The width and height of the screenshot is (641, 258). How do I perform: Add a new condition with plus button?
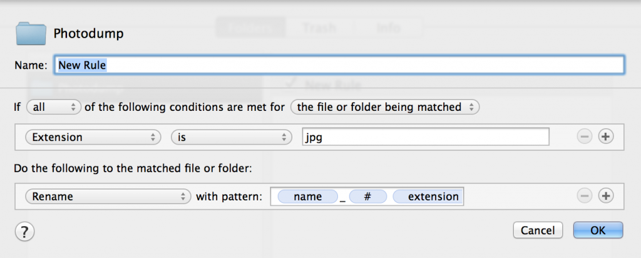pyautogui.click(x=605, y=137)
